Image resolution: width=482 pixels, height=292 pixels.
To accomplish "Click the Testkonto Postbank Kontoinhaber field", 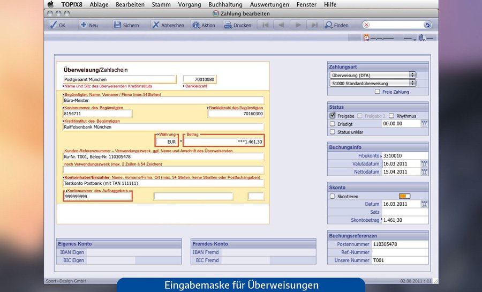I will coord(163,183).
